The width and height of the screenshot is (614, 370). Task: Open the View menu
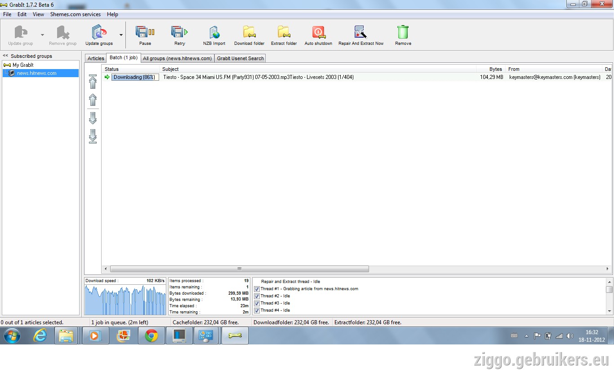(38, 14)
